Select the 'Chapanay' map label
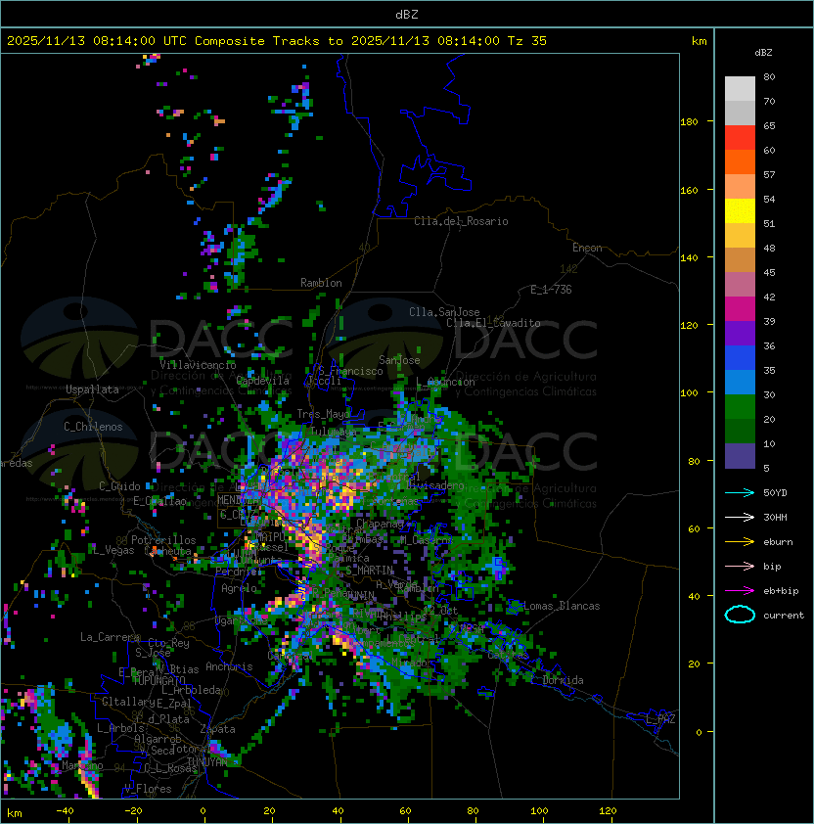The height and width of the screenshot is (824, 814). tap(380, 524)
